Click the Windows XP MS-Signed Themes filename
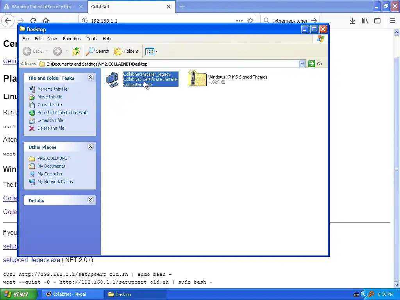400x300 pixels. [x=238, y=77]
